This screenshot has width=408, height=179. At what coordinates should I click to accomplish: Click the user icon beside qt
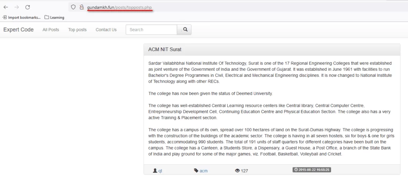(155, 171)
